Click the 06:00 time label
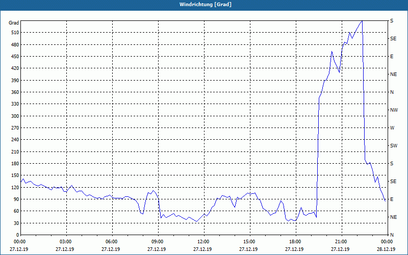The height and width of the screenshot is (255, 408). (112, 242)
